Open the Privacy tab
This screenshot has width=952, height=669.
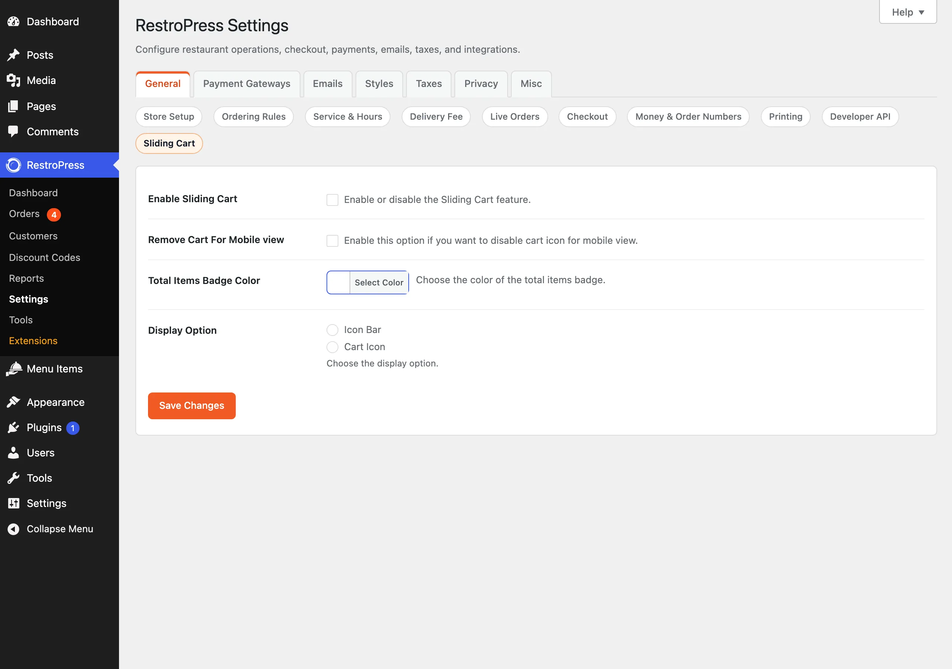point(481,84)
